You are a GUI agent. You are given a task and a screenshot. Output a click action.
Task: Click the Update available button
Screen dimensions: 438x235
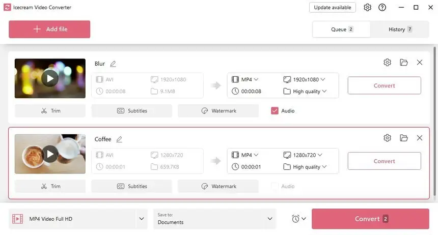pyautogui.click(x=333, y=8)
